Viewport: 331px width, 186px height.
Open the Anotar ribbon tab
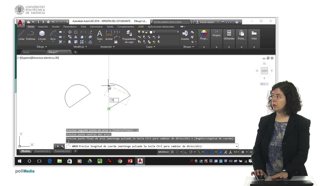56,27
